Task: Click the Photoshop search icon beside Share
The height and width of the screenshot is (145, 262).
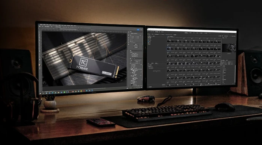Action: pyautogui.click(x=140, y=29)
